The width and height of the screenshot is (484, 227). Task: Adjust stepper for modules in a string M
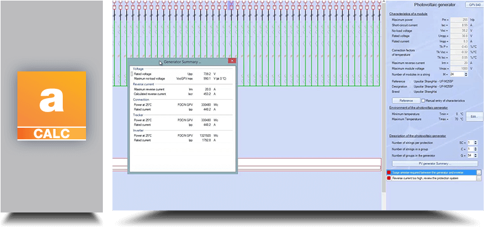pos(466,74)
